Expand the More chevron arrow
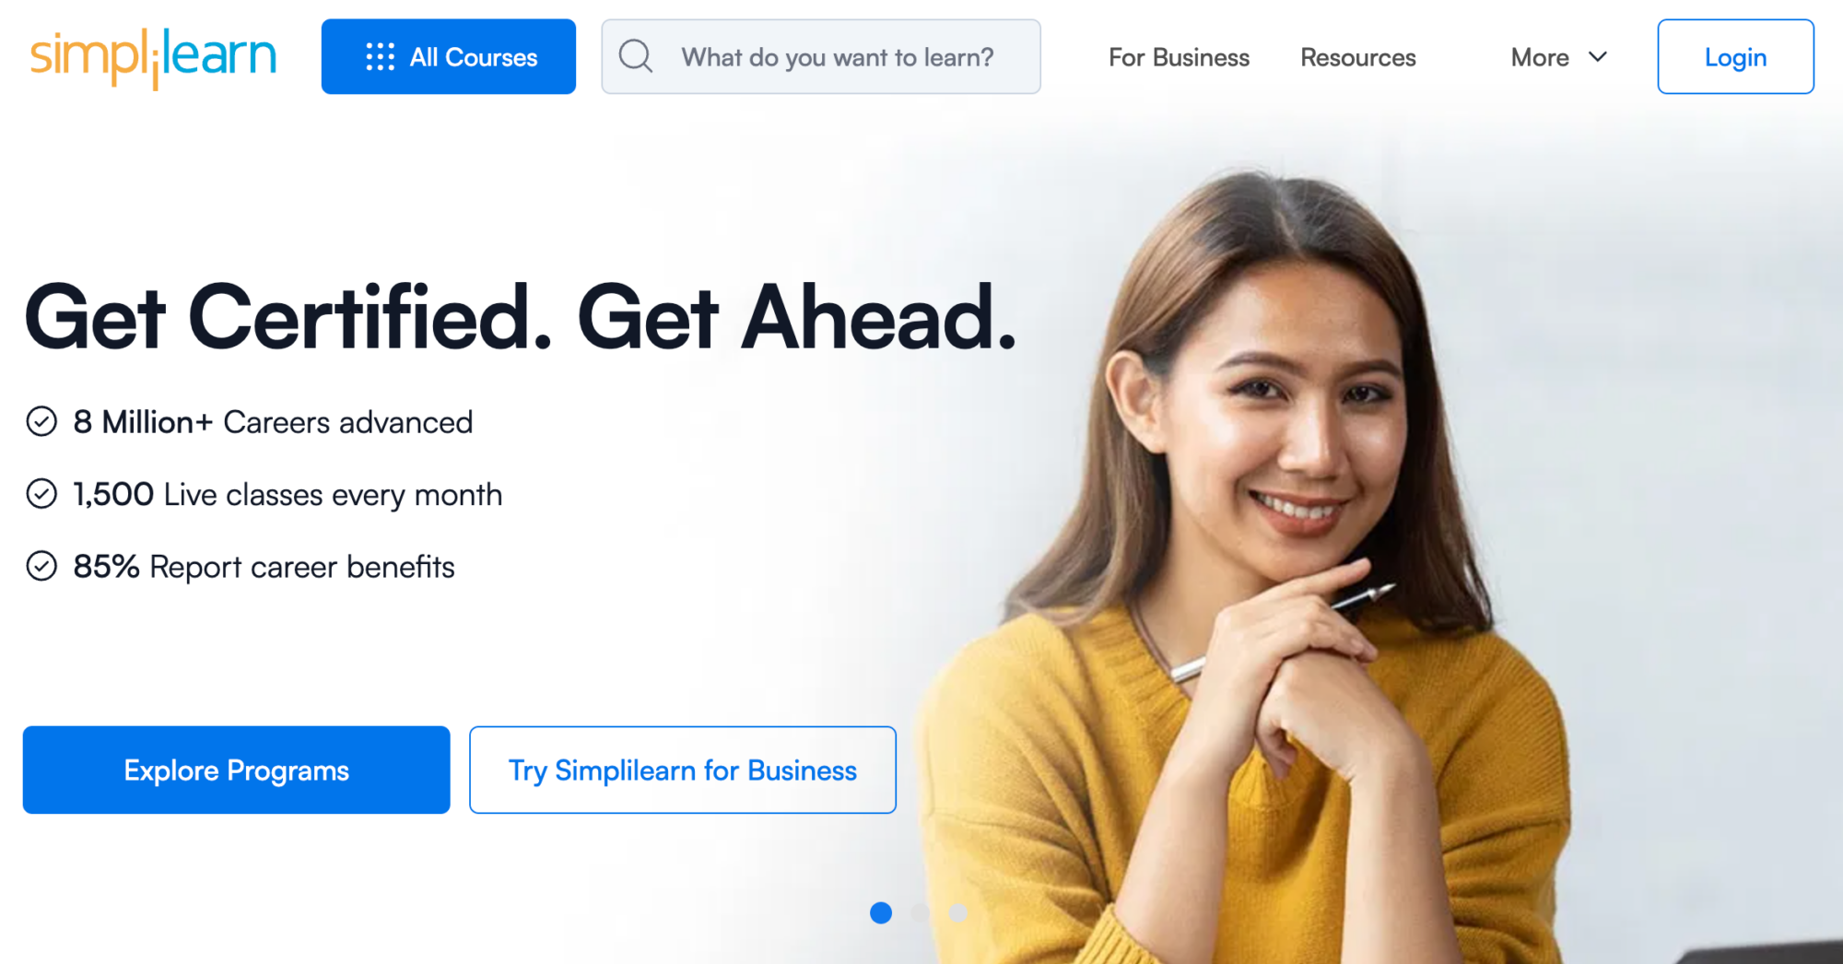The image size is (1843, 964). coord(1598,57)
